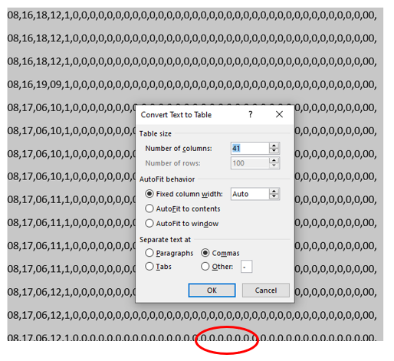
Task: Decrease number of columns with down arrow
Action: click(274, 151)
